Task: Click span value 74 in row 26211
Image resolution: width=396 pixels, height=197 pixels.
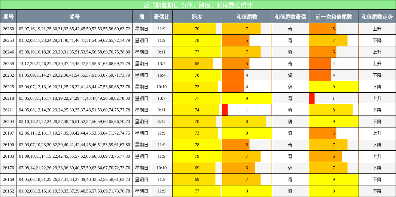Action: pyautogui.click(x=197, y=110)
